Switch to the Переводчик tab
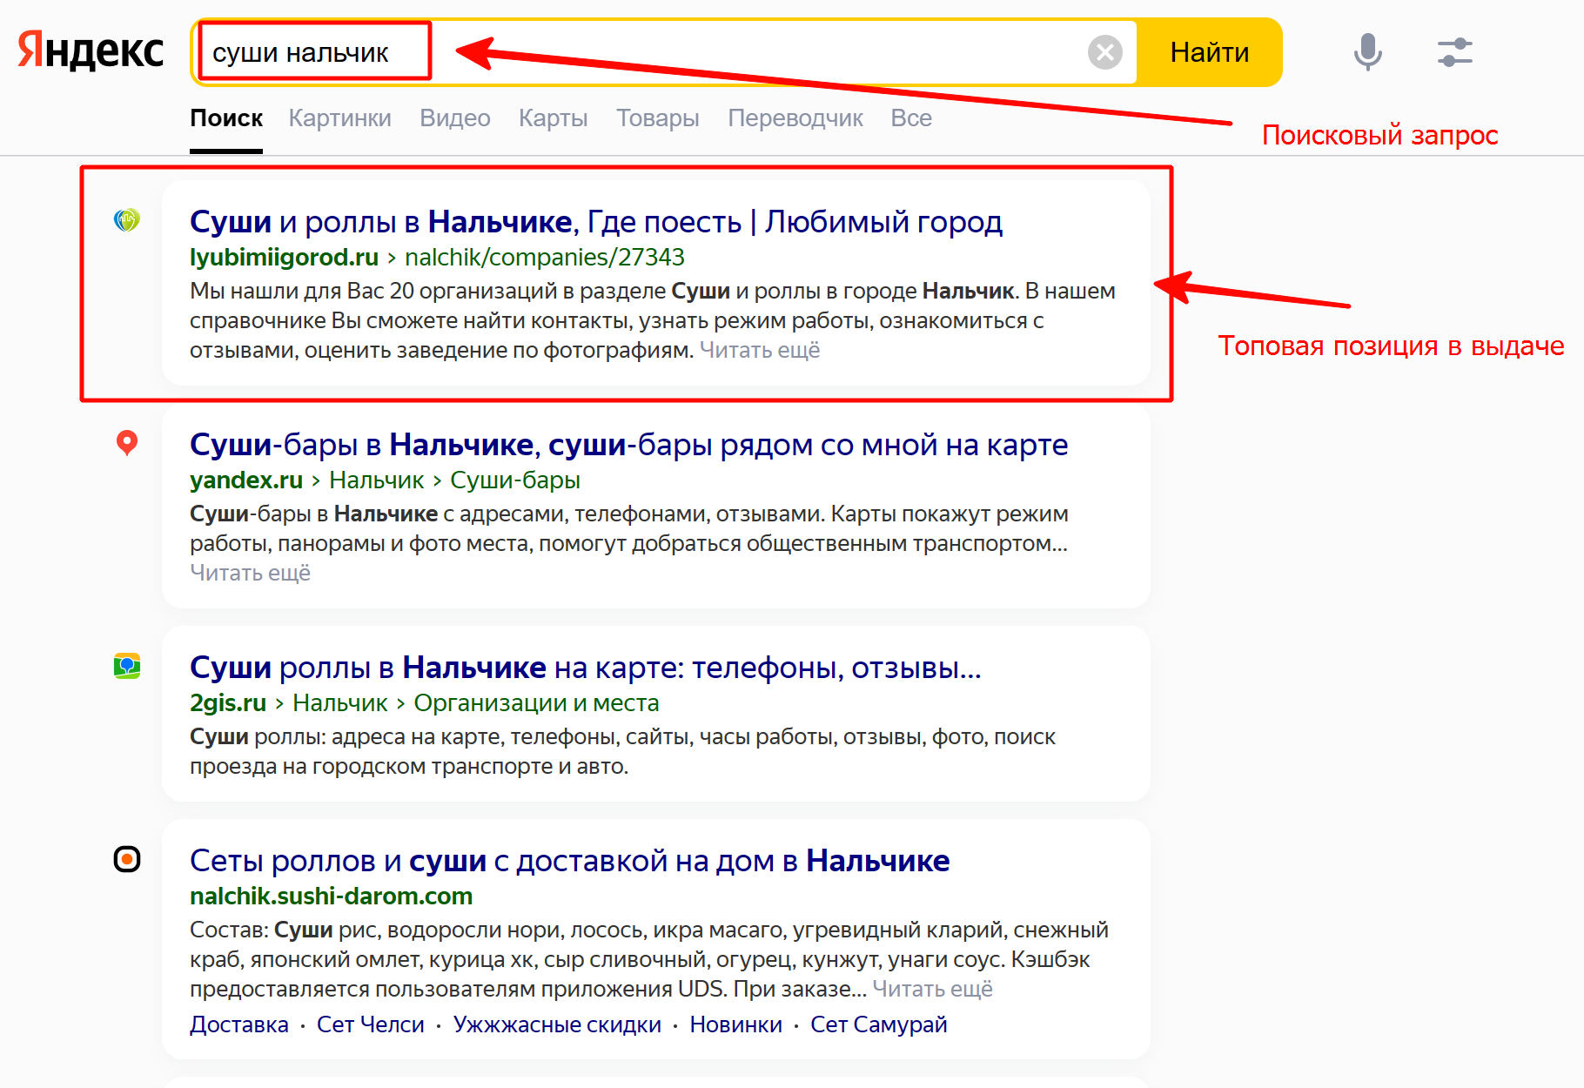Screen dimensions: 1584x1088 [x=795, y=118]
